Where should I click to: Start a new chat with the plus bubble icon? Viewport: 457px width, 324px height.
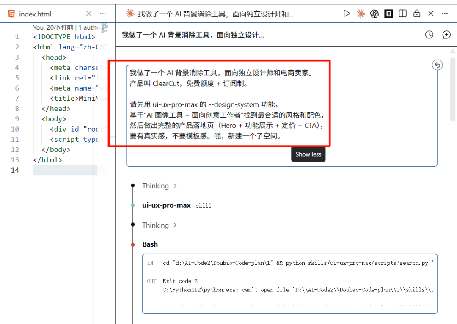point(446,35)
